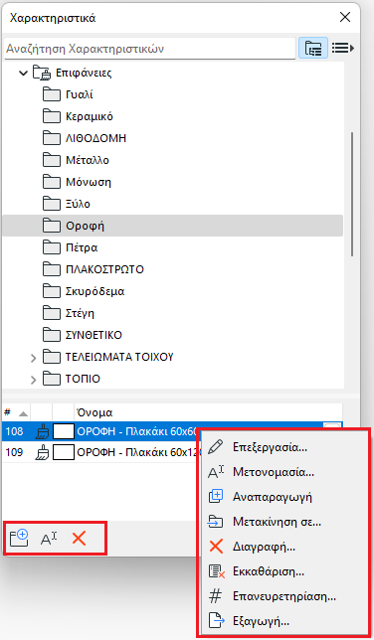Click the red delete X in bottom toolbar
This screenshot has height=640, width=374.
click(79, 539)
